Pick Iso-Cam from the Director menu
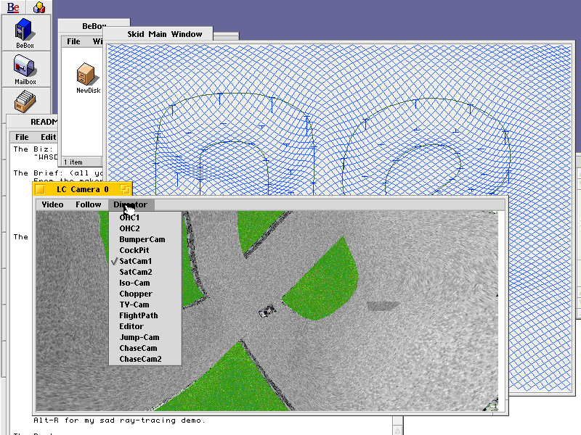The height and width of the screenshot is (435, 581). pos(145,283)
